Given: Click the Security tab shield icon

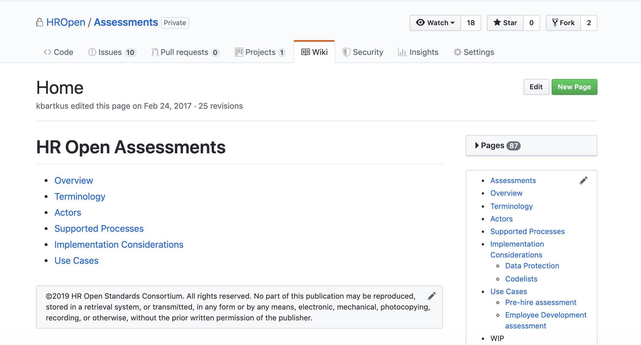Looking at the screenshot, I should tap(346, 52).
